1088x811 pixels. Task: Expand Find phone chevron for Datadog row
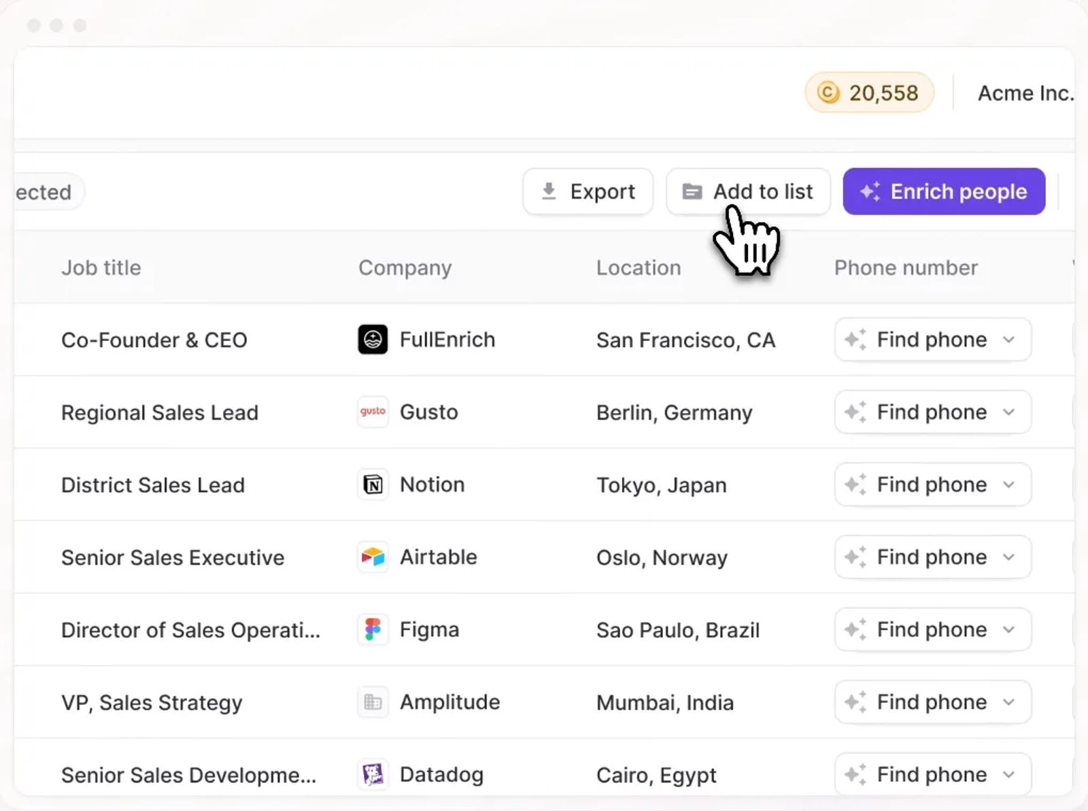(1009, 775)
